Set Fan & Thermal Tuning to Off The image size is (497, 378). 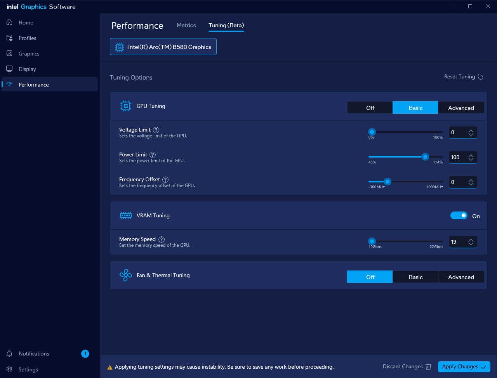[x=370, y=277]
